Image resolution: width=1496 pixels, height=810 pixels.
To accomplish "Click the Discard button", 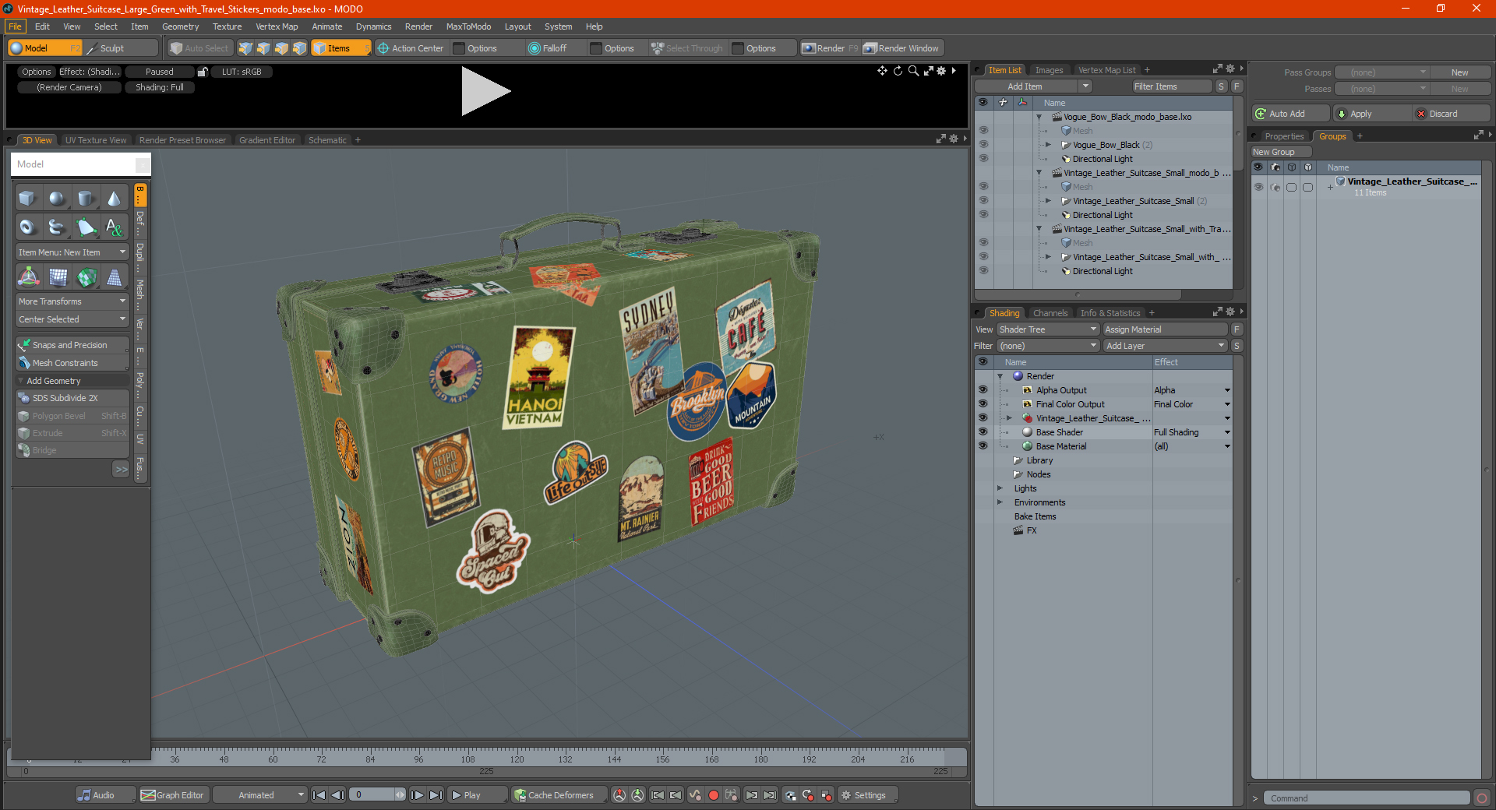I will pyautogui.click(x=1452, y=114).
